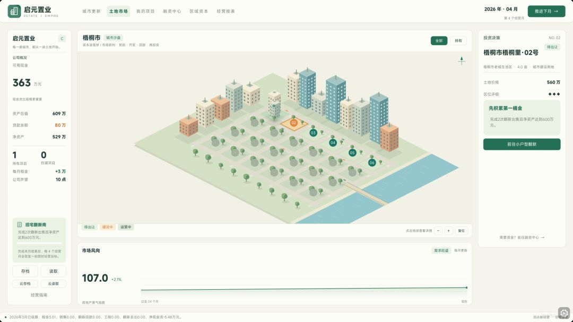This screenshot has height=322, width=573.
Task: Click the market index chart endpoint dot
Action: [x=467, y=288]
